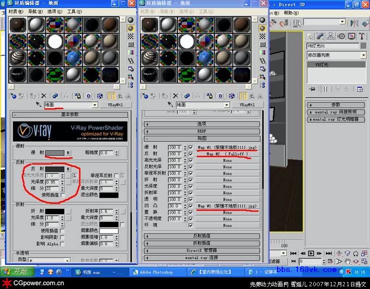The image size is (370, 289).
Task: Click Material Effects Channel icon in left editor
Action: point(88,96)
